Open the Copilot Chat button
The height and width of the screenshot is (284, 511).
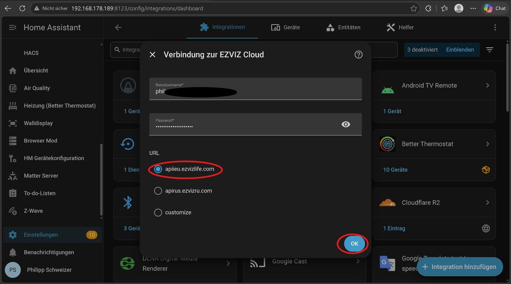(495, 8)
